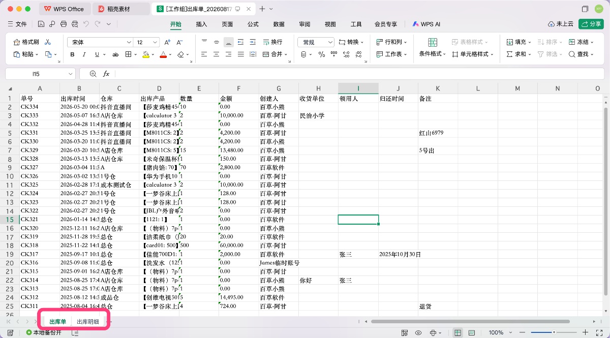Open the Insert (插入) ribbon tab

(x=202, y=24)
